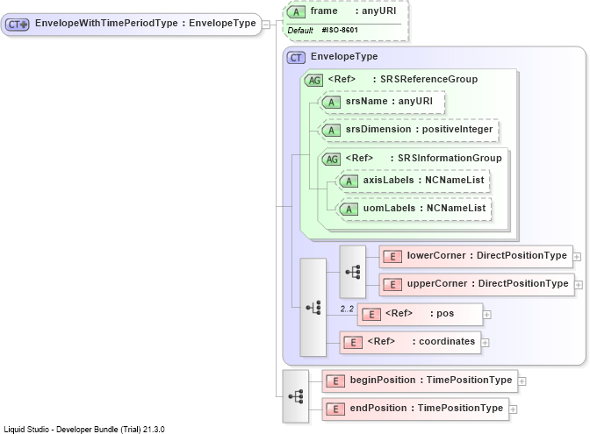Click the attribute icon for axisLabels
Image resolution: width=590 pixels, height=434 pixels.
pos(349,181)
